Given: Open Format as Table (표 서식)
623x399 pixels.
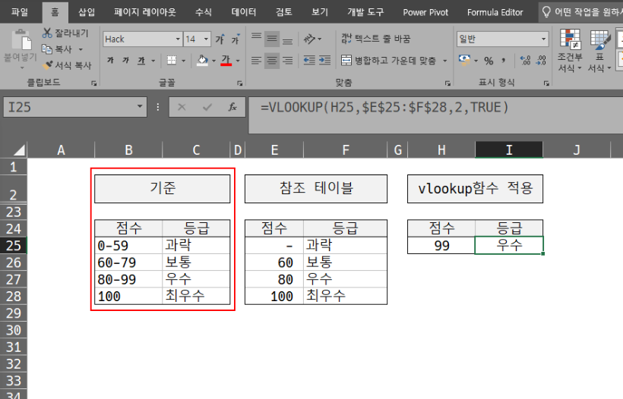Looking at the screenshot, I should (600, 50).
